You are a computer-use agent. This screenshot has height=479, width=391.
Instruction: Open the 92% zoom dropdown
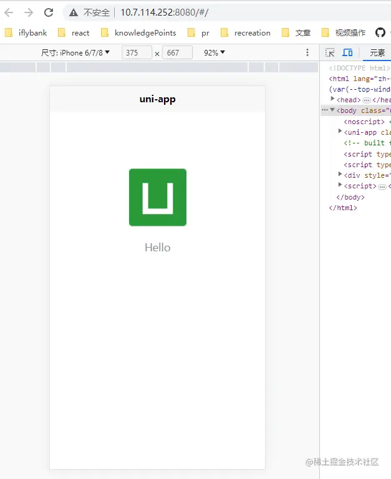[214, 52]
